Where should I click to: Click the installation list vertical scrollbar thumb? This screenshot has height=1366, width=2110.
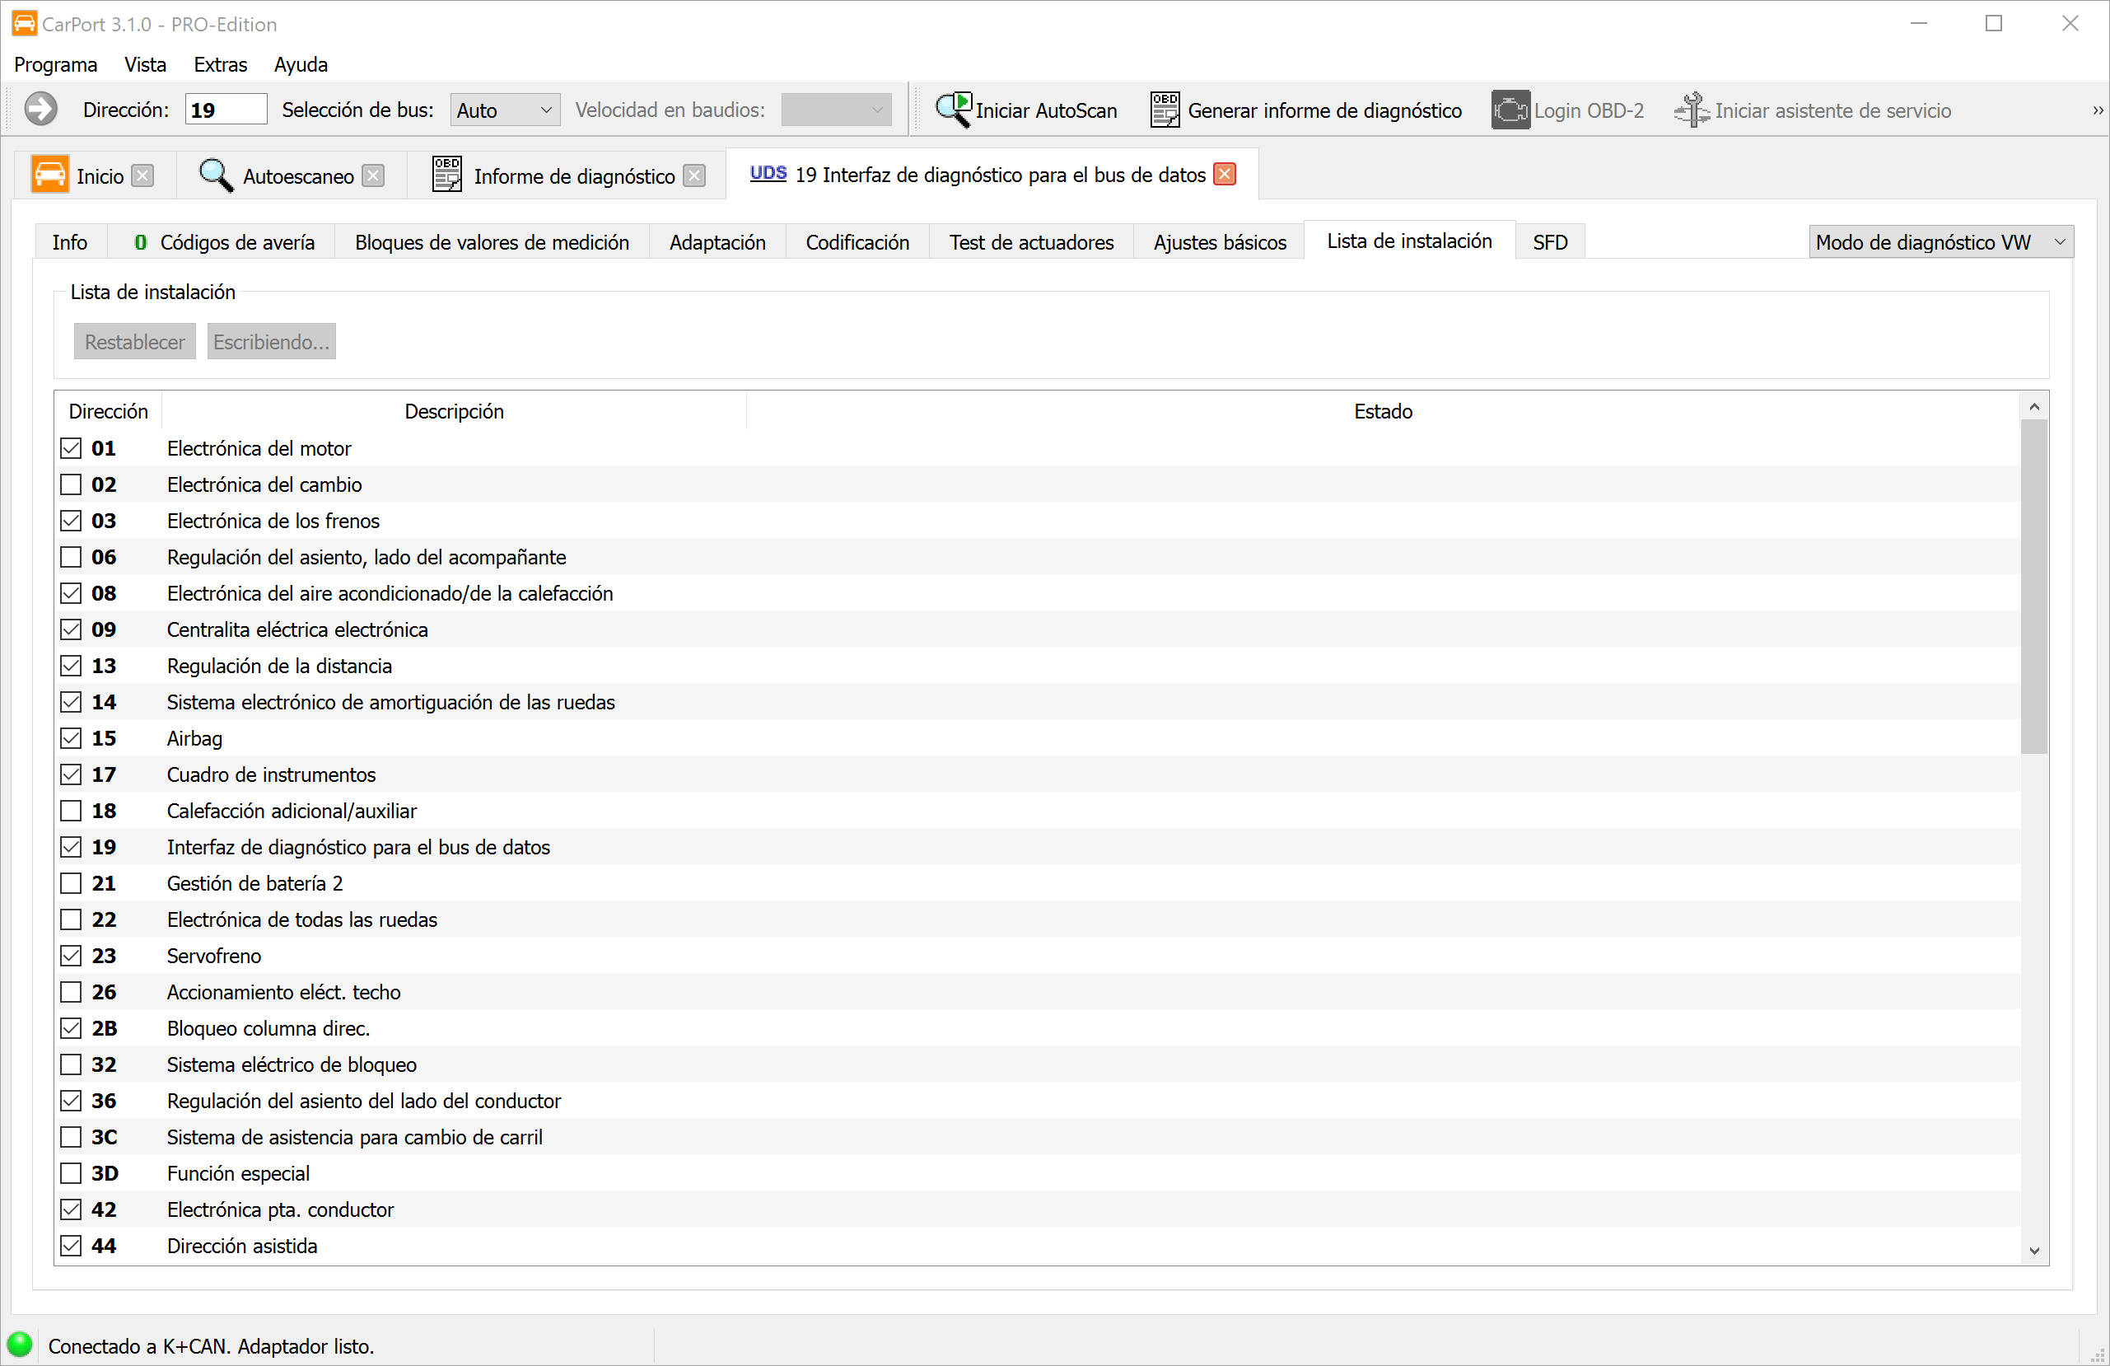(2033, 586)
